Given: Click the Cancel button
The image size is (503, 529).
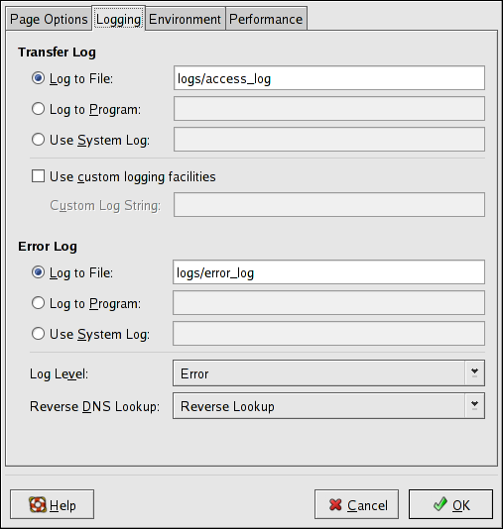Looking at the screenshot, I should [x=356, y=504].
